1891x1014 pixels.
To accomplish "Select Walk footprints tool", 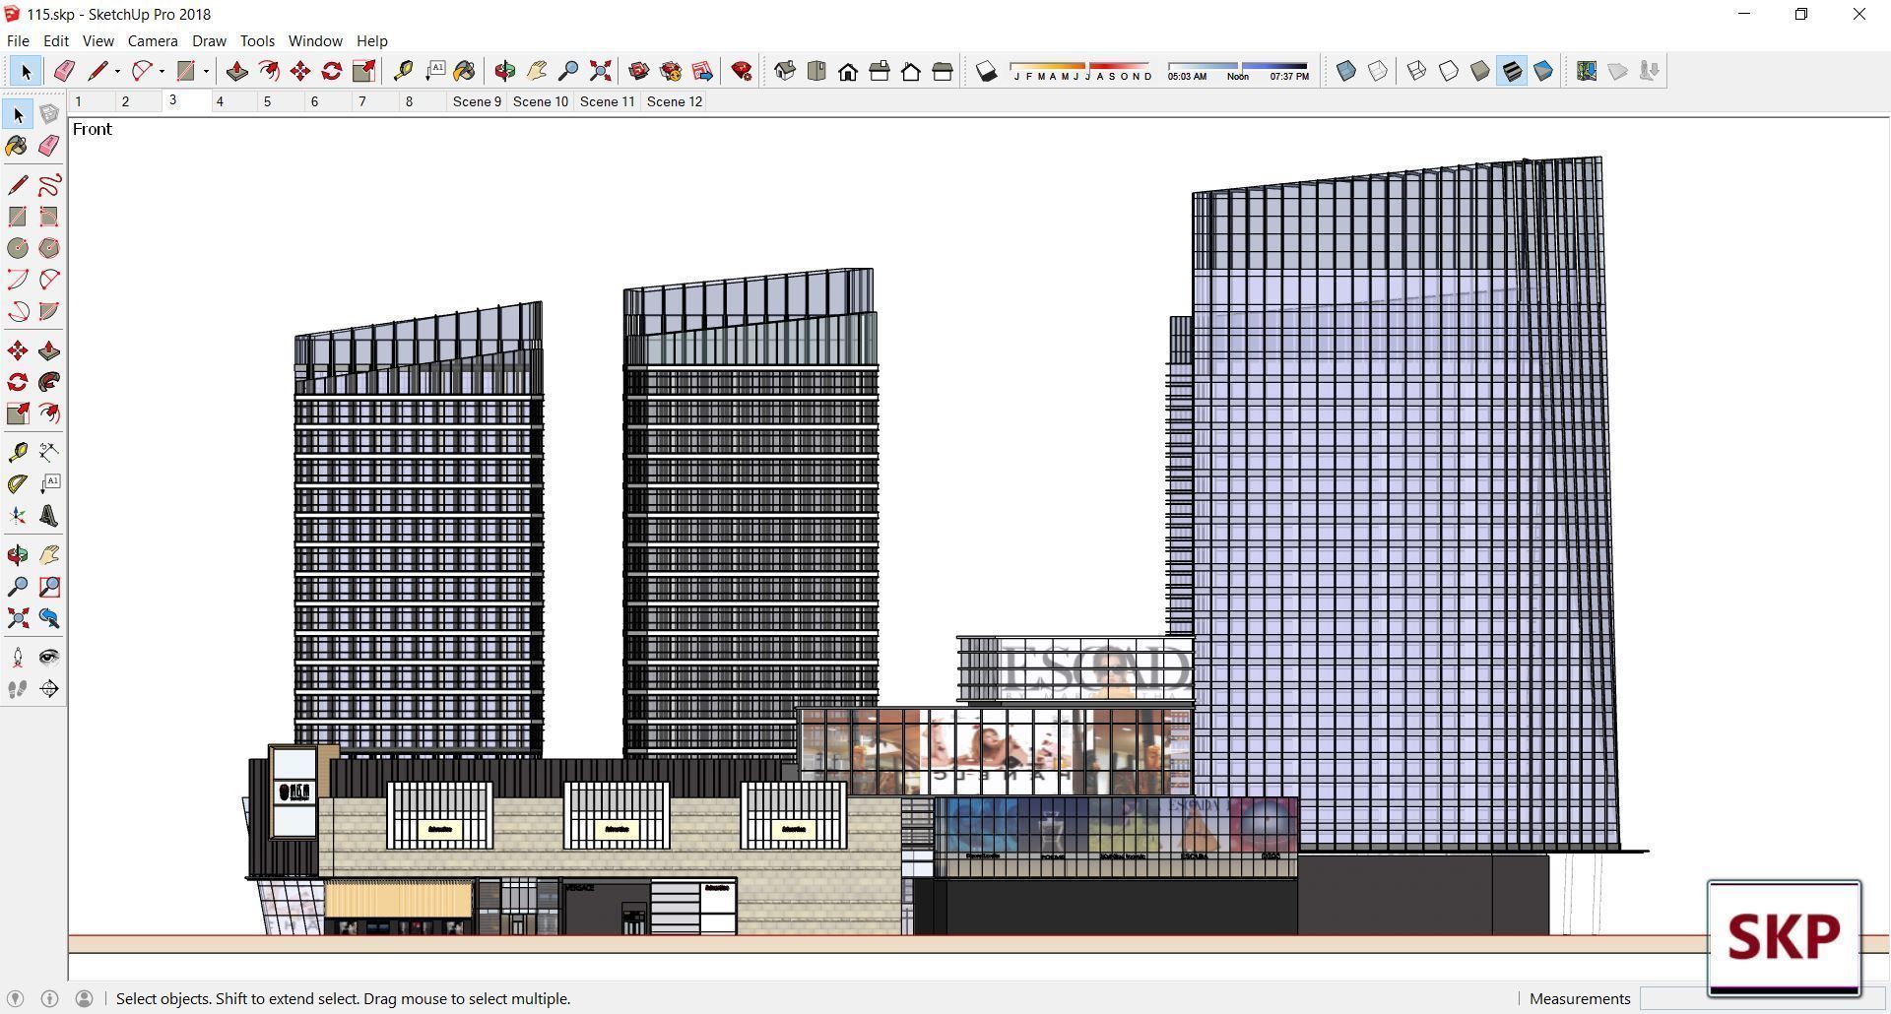I will [x=18, y=689].
